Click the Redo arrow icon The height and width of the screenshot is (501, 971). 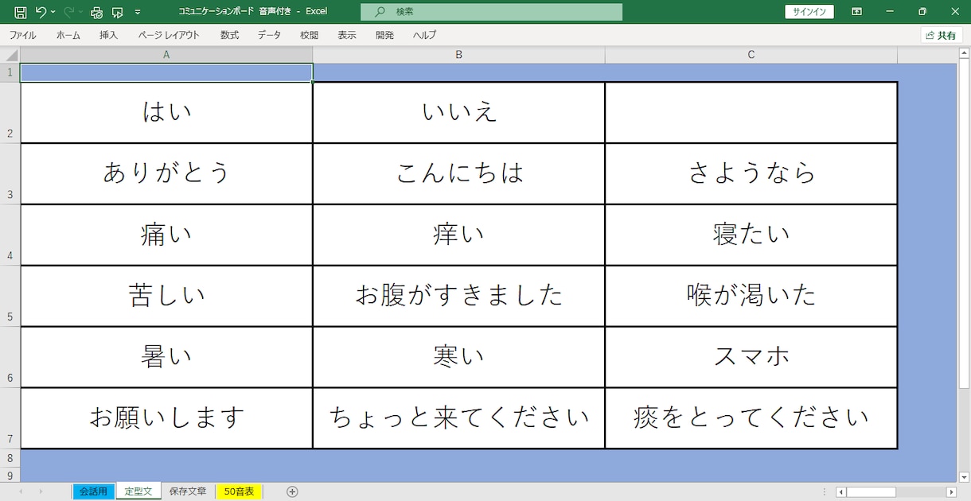68,12
